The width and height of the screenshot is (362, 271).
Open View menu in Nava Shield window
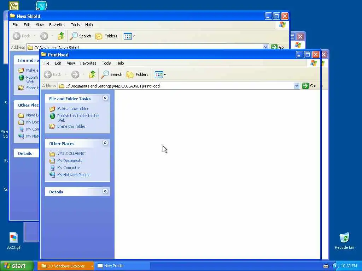[40, 25]
